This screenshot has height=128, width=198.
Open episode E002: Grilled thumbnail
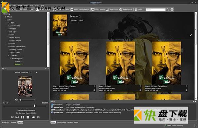pos(120,63)
